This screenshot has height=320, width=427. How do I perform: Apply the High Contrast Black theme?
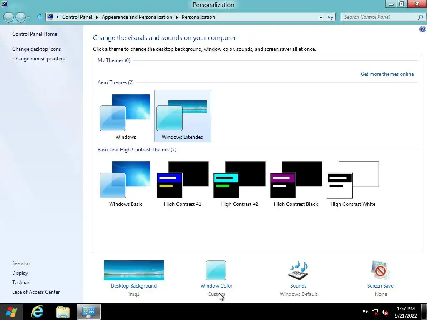click(x=296, y=183)
